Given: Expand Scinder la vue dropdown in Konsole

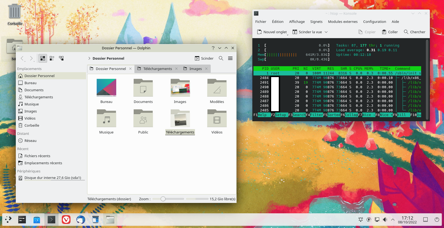Looking at the screenshot, I should (326, 32).
